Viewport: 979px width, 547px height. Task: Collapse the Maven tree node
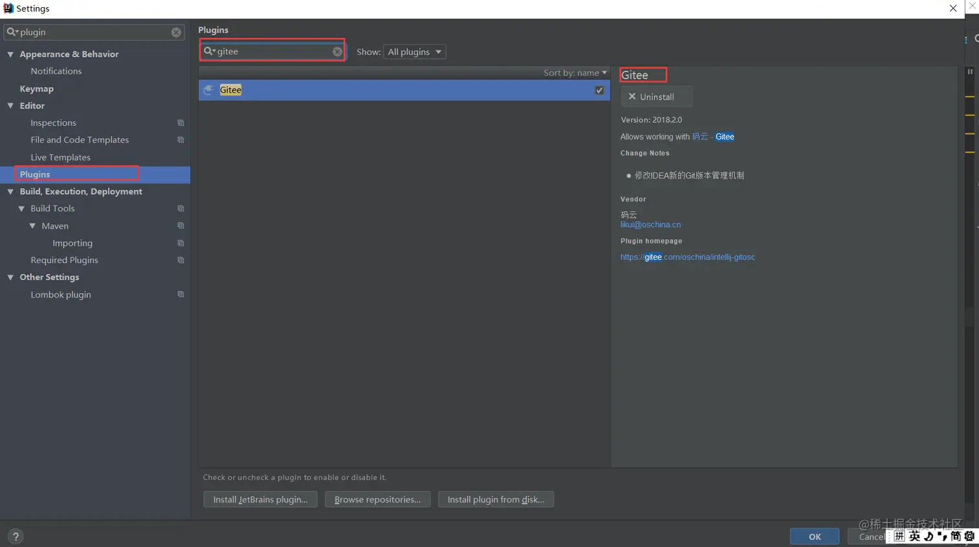(x=32, y=226)
